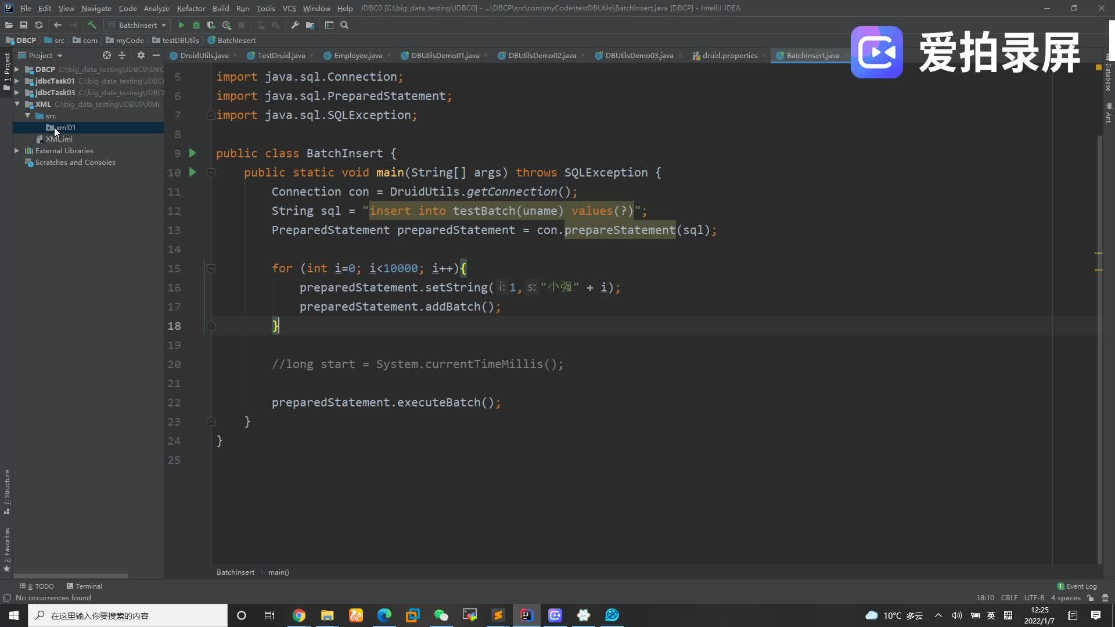Open Chrome from the Windows taskbar
This screenshot has height=627, width=1115.
[x=299, y=615]
